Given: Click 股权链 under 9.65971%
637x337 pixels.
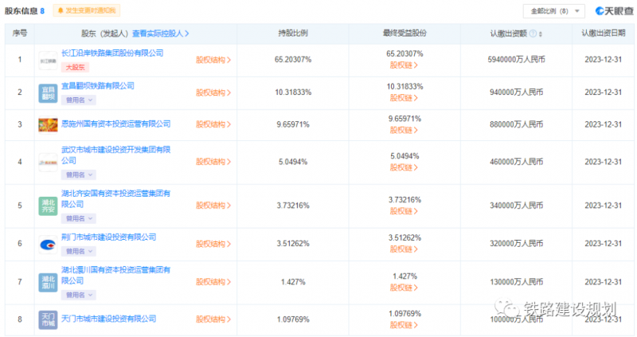Looking at the screenshot, I should tap(404, 130).
